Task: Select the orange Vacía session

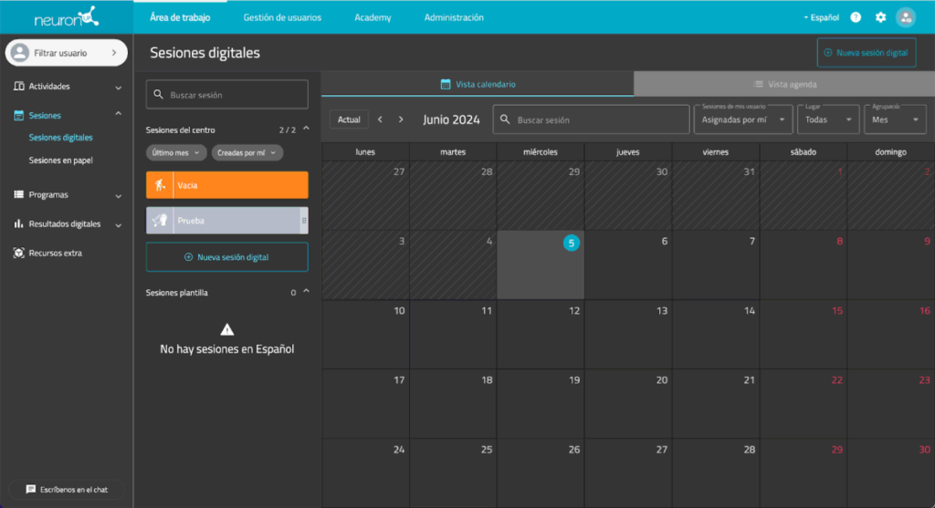Action: (227, 185)
